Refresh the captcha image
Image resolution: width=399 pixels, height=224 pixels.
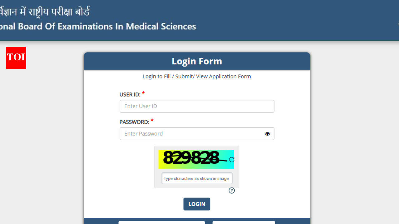[232, 160]
